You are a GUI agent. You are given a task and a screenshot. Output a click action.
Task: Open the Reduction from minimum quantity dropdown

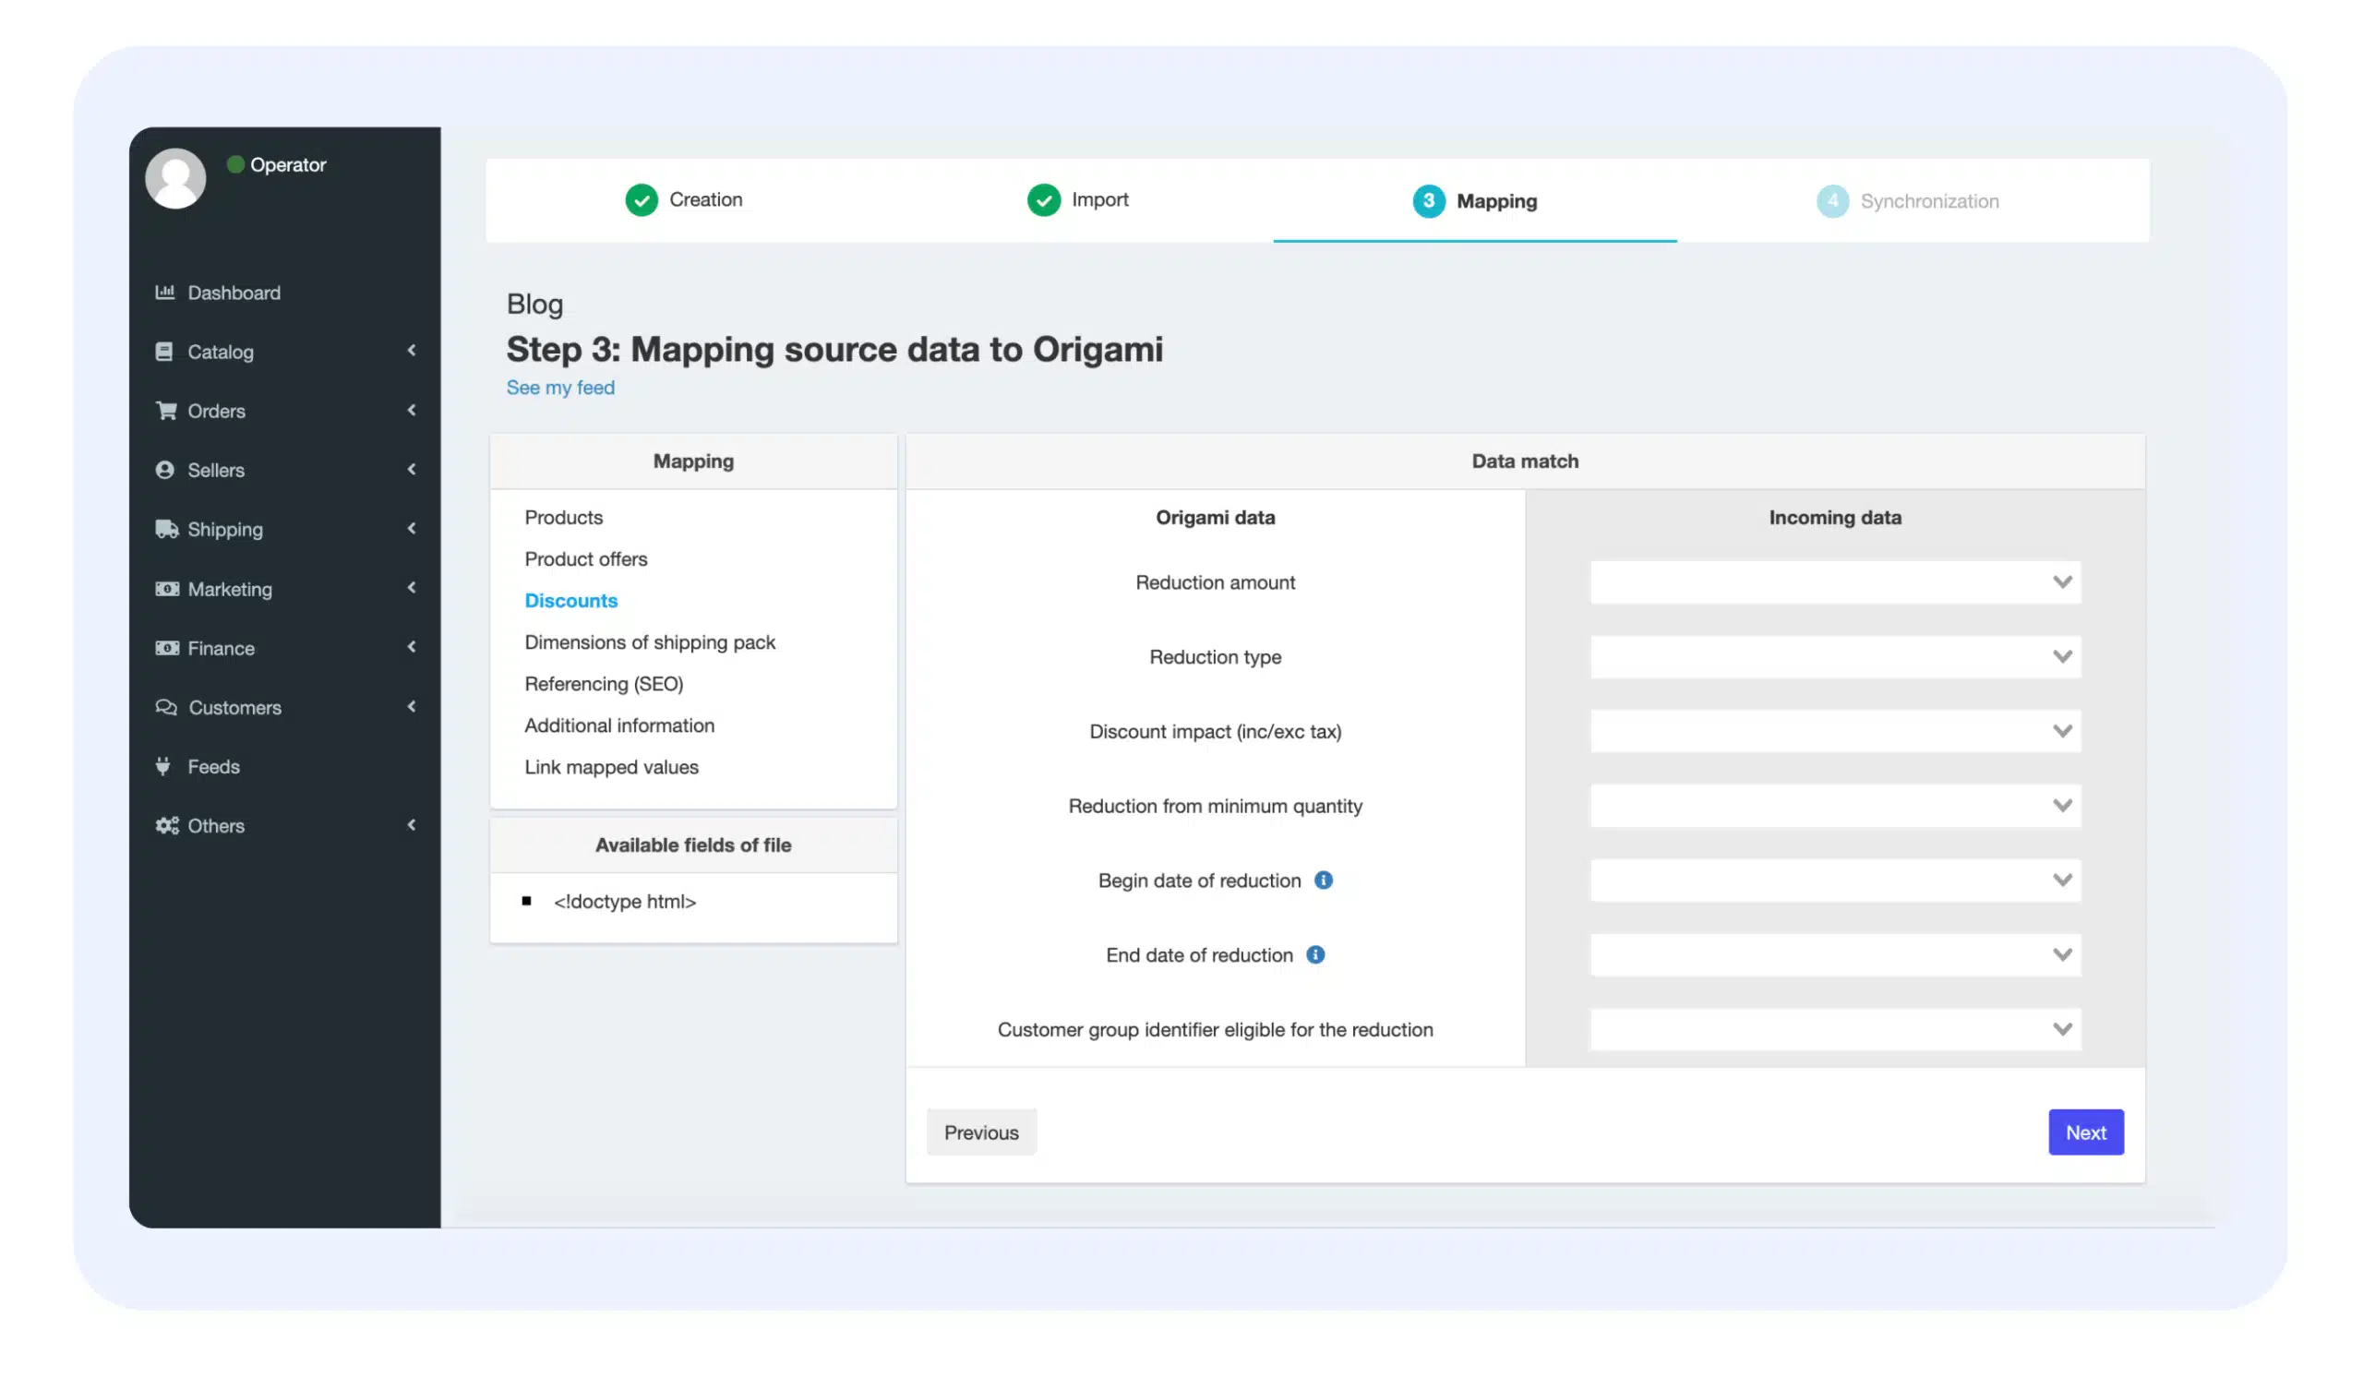click(1835, 805)
